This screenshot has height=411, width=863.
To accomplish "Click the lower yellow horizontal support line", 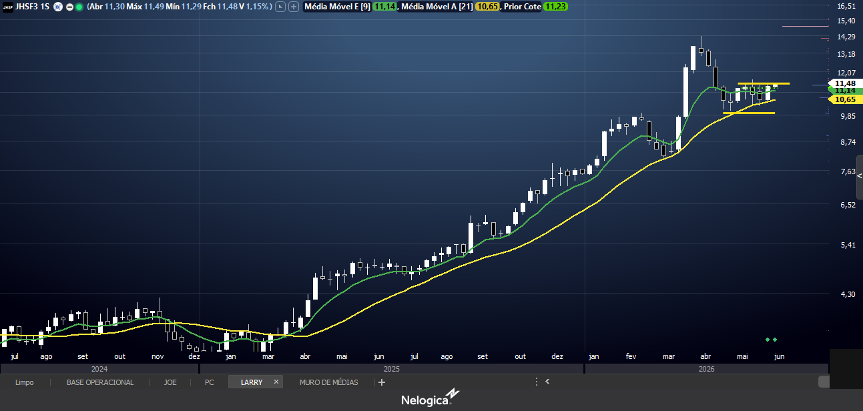I will click(748, 113).
